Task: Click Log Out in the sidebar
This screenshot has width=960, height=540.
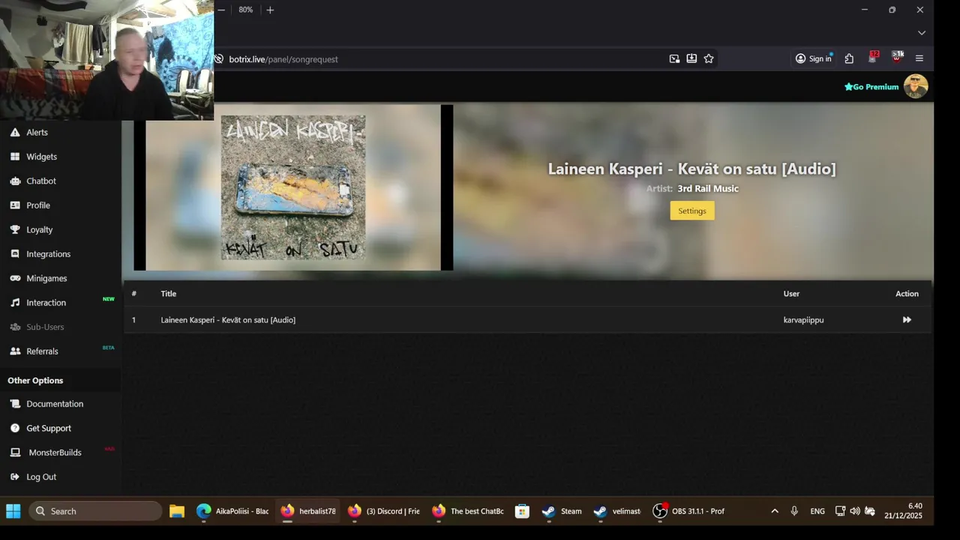Action: 41,477
